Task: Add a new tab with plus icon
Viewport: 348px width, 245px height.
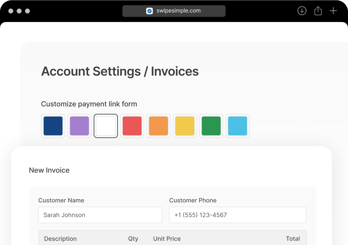Action: point(333,11)
